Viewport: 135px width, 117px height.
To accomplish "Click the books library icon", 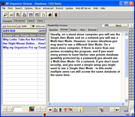I will (50, 15).
